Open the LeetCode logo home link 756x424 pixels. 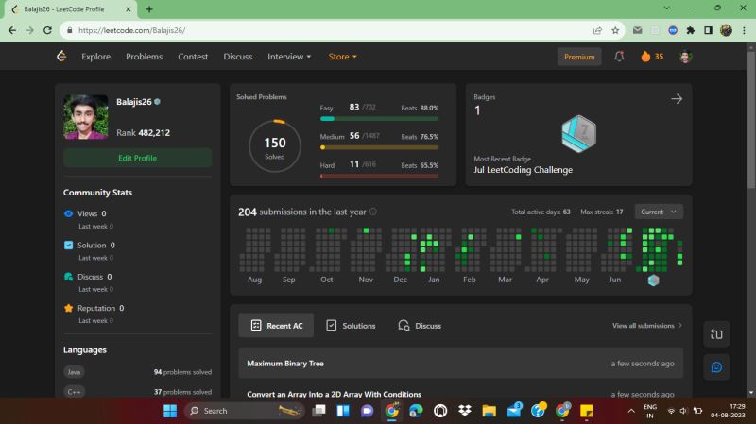click(61, 57)
